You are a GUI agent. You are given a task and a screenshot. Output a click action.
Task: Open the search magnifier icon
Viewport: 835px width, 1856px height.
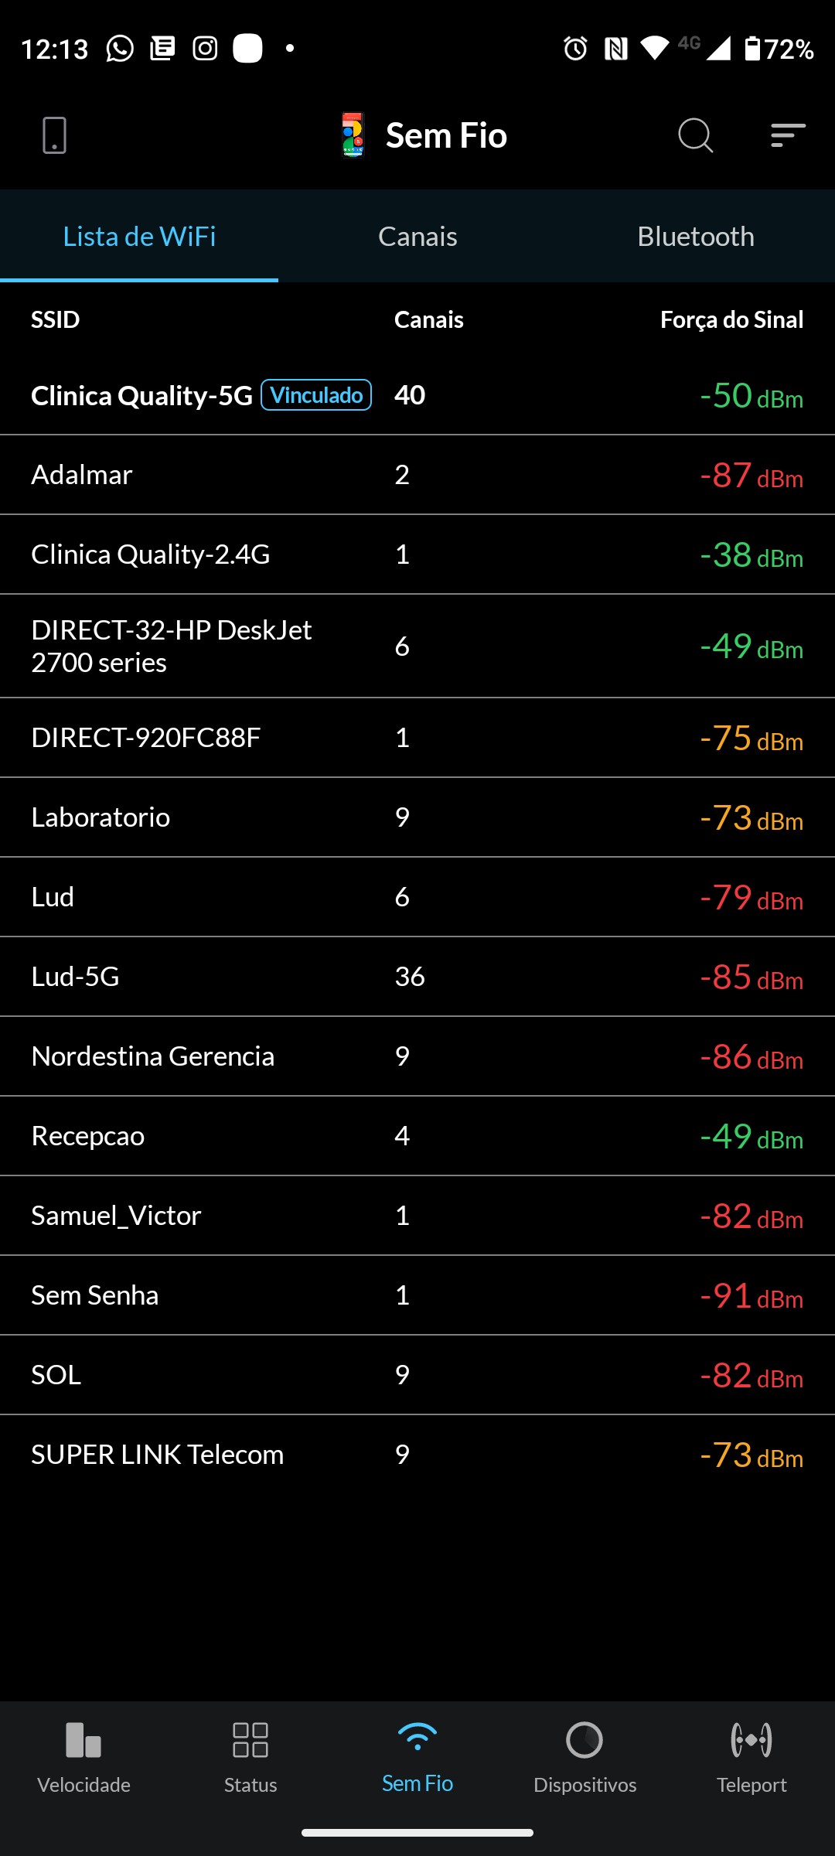click(x=695, y=135)
